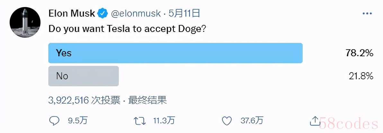
Task: Click the 78.2% Yes percentage
Action: [x=359, y=53]
